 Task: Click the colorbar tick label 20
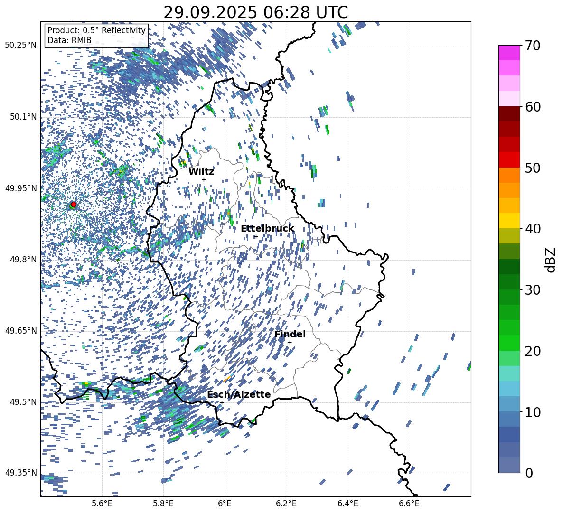coord(533,351)
